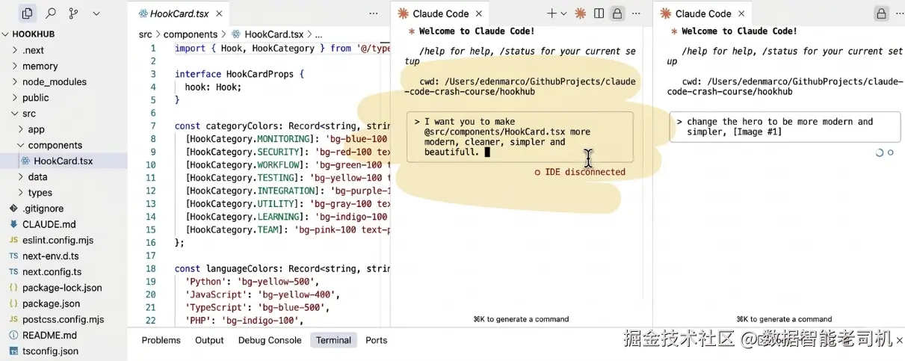This screenshot has width=905, height=361.
Task: Open the Output panel tab
Action: pos(209,340)
